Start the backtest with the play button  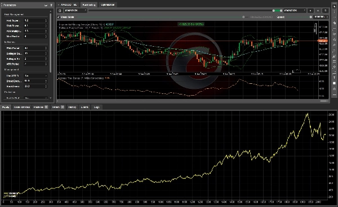click(310, 11)
